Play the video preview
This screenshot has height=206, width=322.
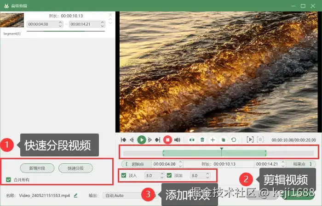pos(141,140)
